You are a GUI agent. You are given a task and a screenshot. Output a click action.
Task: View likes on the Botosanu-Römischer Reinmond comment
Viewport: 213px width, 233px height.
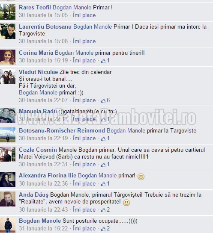pos(105,139)
